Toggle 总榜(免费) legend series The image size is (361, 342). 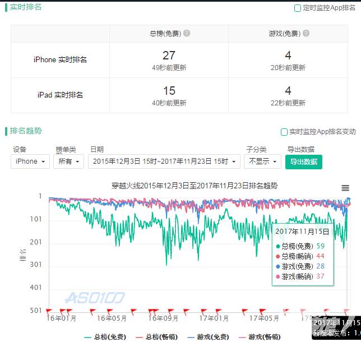pyautogui.click(x=105, y=337)
